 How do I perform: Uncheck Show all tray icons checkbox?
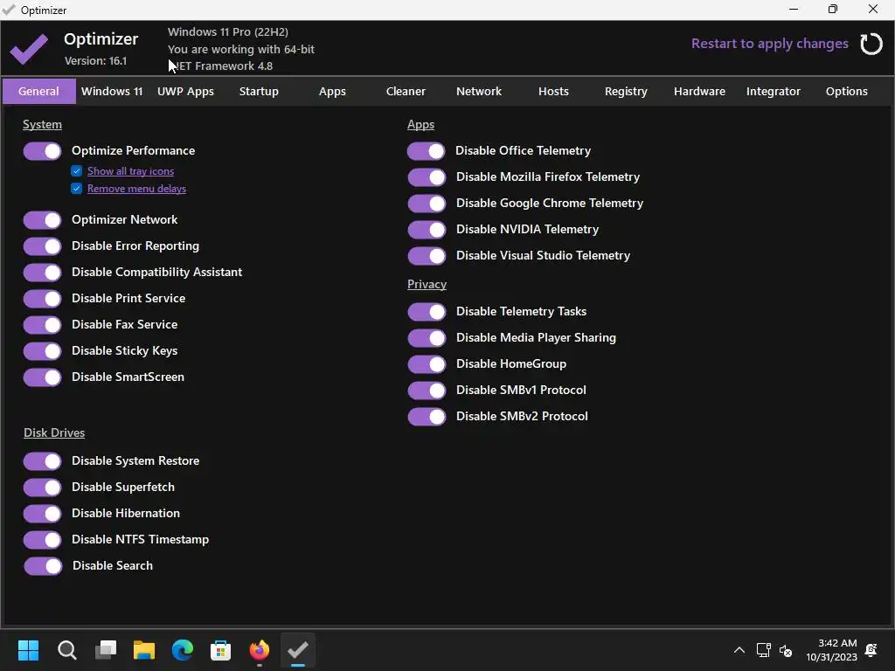pyautogui.click(x=77, y=171)
